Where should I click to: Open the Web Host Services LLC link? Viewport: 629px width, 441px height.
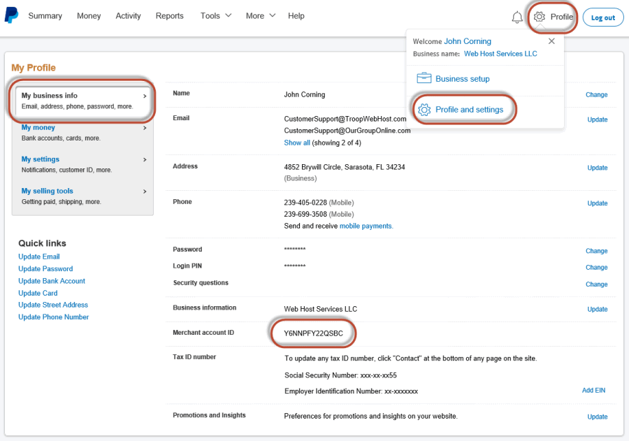[500, 54]
